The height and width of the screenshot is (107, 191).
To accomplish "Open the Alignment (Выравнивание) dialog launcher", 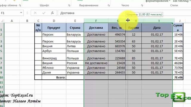I will coord(109,5).
